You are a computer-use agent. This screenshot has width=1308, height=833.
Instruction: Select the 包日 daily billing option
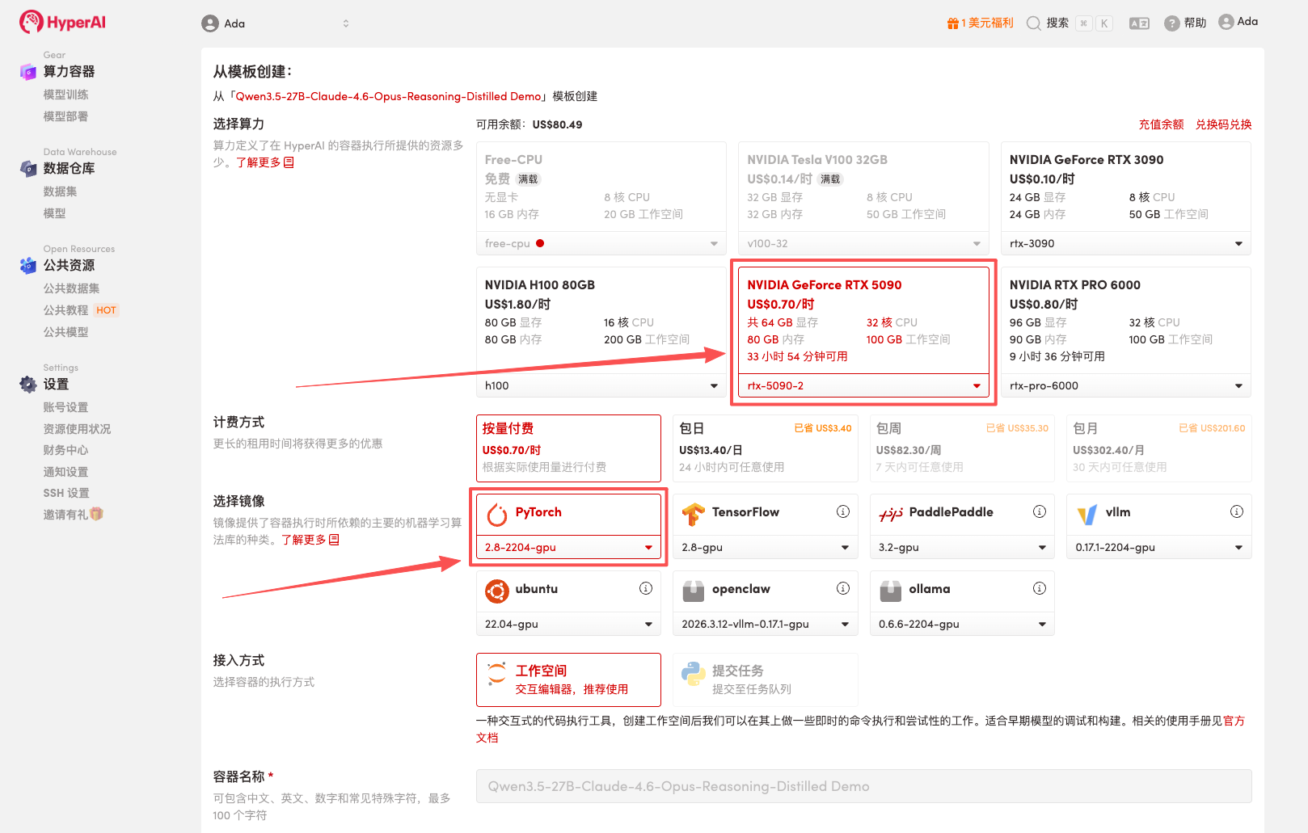(x=765, y=448)
